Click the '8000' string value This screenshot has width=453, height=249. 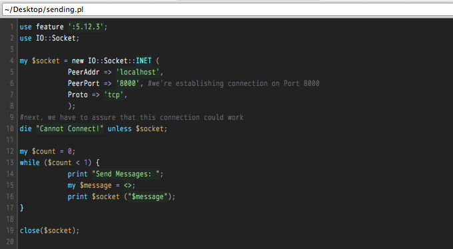click(128, 83)
